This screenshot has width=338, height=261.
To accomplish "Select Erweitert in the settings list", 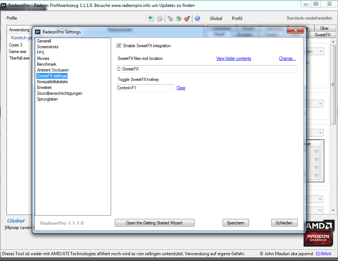I will click(44, 87).
